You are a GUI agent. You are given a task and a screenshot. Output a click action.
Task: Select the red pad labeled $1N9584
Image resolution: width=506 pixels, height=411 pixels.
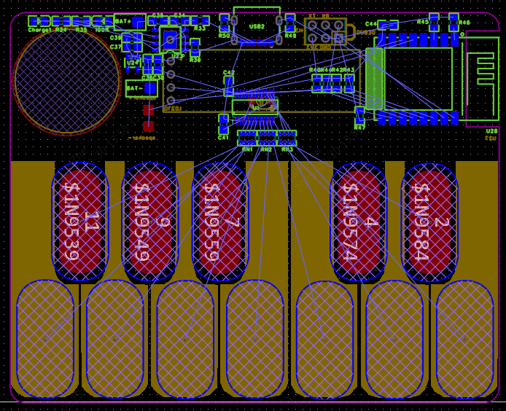pyautogui.click(x=429, y=222)
